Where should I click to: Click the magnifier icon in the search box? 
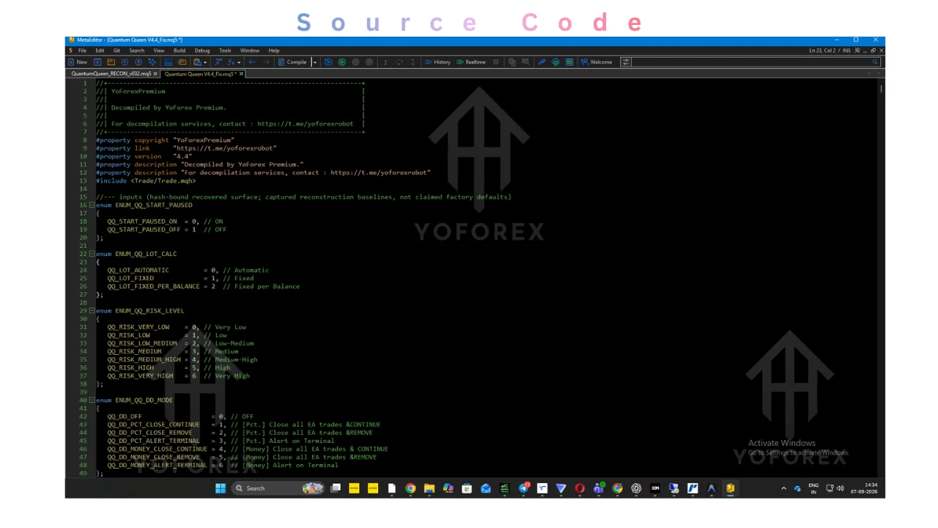tap(874, 62)
